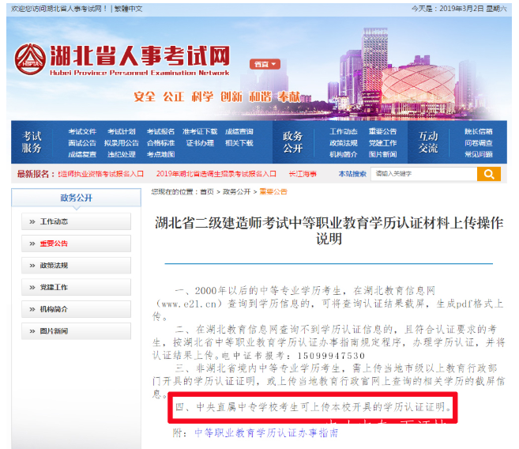Open 准考证下载 navigation link

click(200, 131)
